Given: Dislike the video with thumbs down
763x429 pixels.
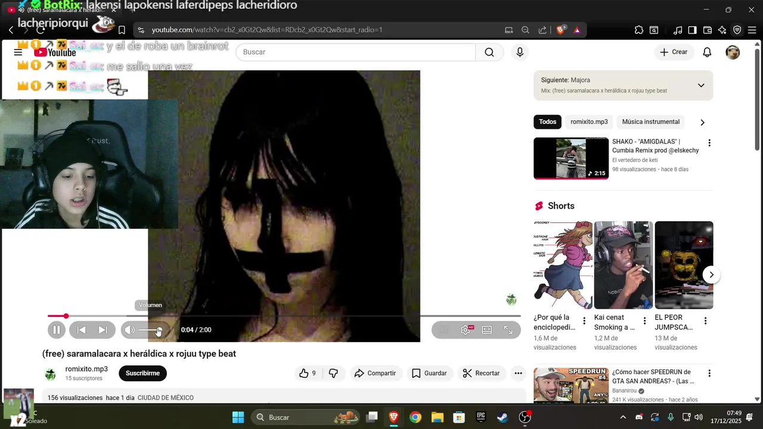Looking at the screenshot, I should [x=334, y=373].
